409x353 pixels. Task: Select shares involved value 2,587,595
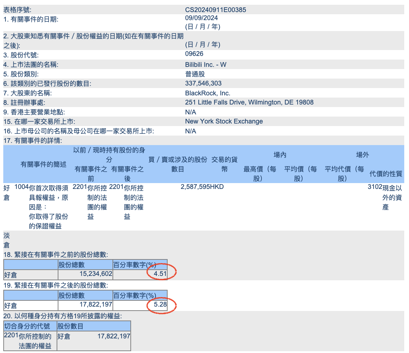tap(195, 187)
